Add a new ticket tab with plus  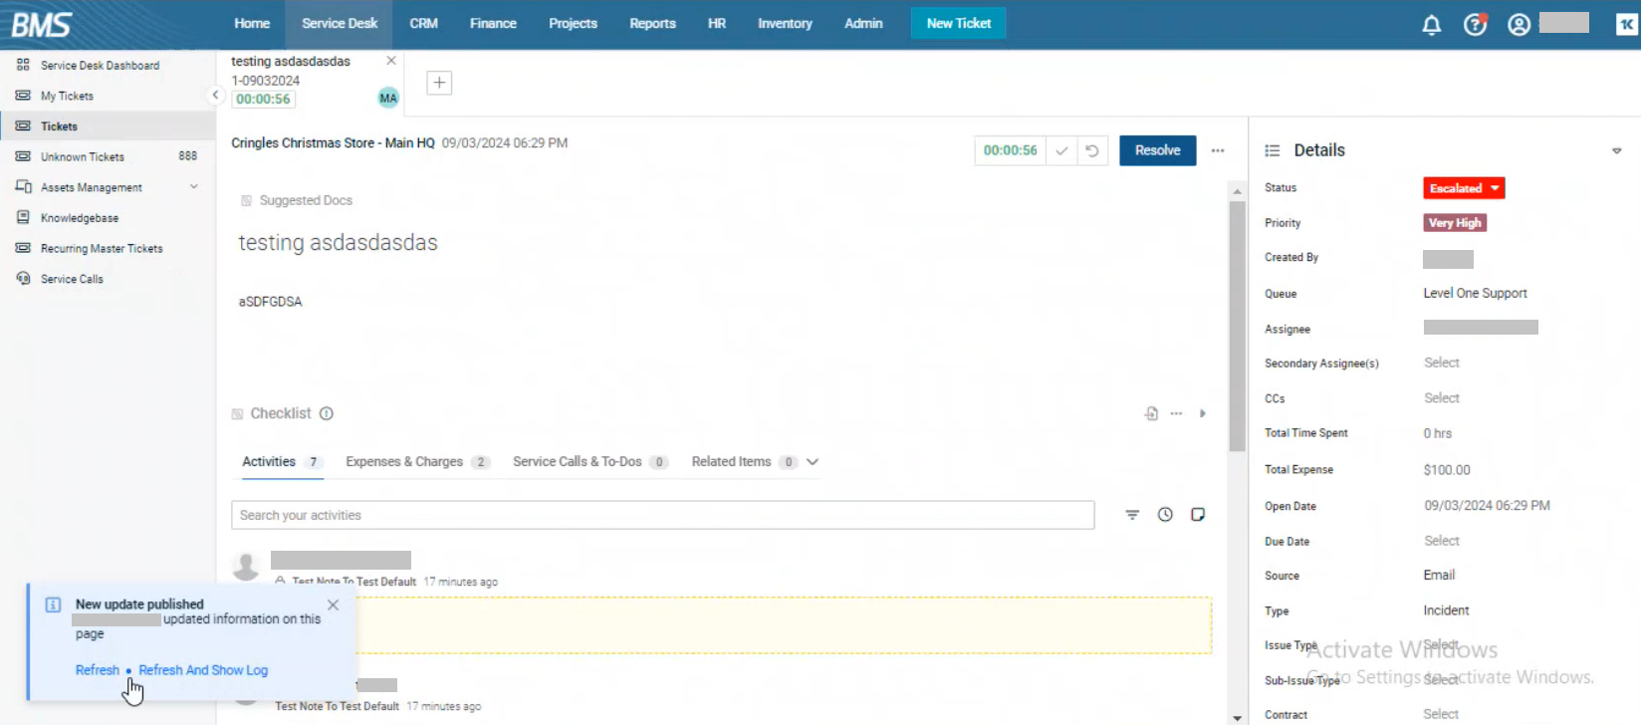[439, 83]
